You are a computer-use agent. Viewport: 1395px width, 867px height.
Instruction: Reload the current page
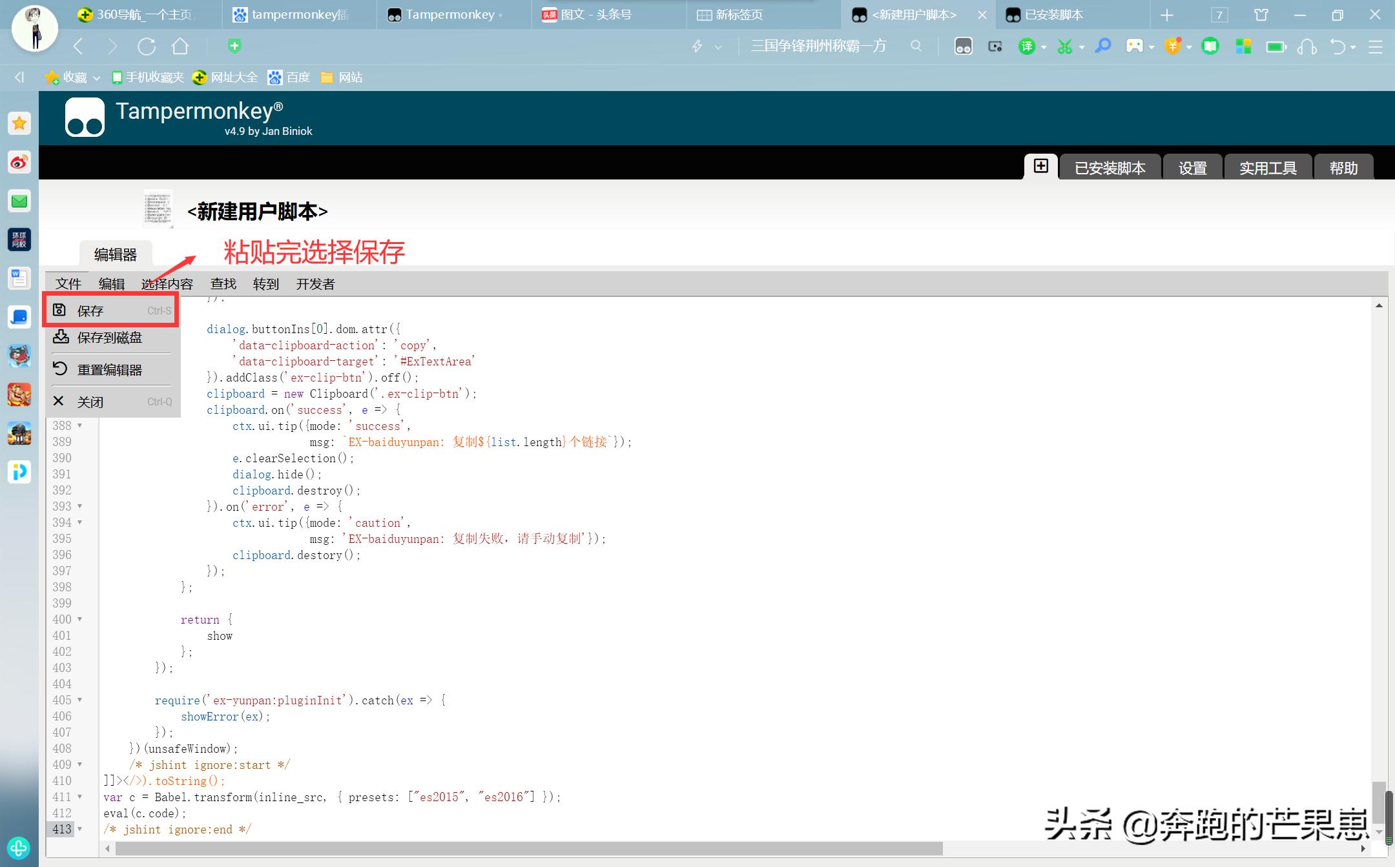(147, 46)
